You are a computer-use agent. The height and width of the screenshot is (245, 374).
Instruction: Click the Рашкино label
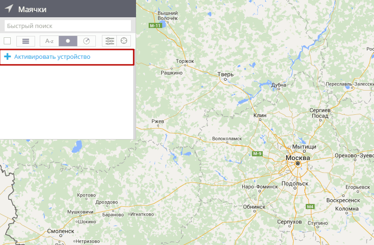coord(172,73)
